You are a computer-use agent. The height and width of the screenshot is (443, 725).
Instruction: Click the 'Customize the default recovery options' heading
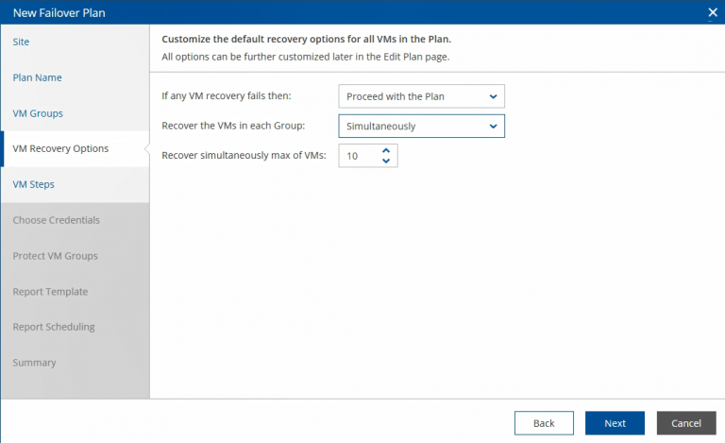tap(306, 39)
